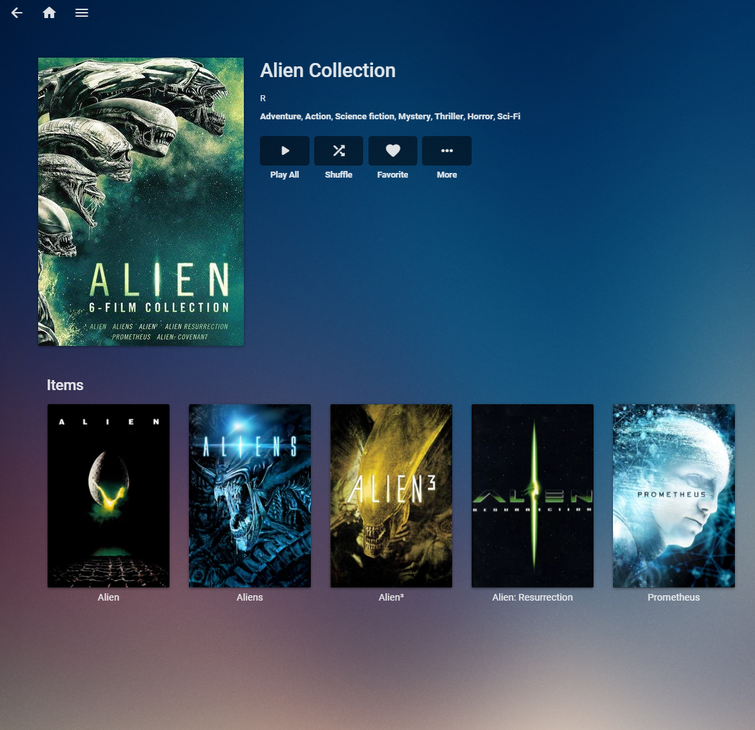Open the Thriller genre link
755x730 pixels.
449,116
